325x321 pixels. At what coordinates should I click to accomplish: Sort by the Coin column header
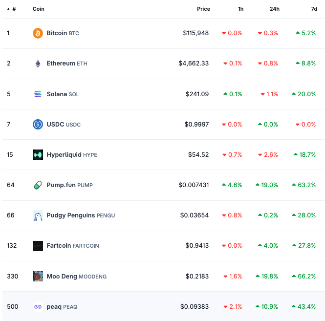click(38, 9)
